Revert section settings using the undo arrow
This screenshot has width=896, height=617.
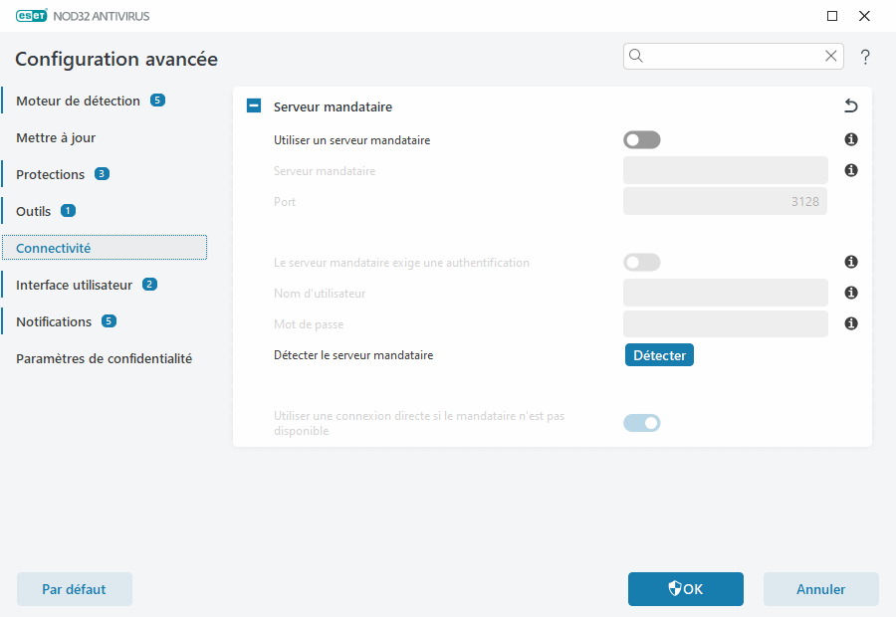pyautogui.click(x=850, y=105)
